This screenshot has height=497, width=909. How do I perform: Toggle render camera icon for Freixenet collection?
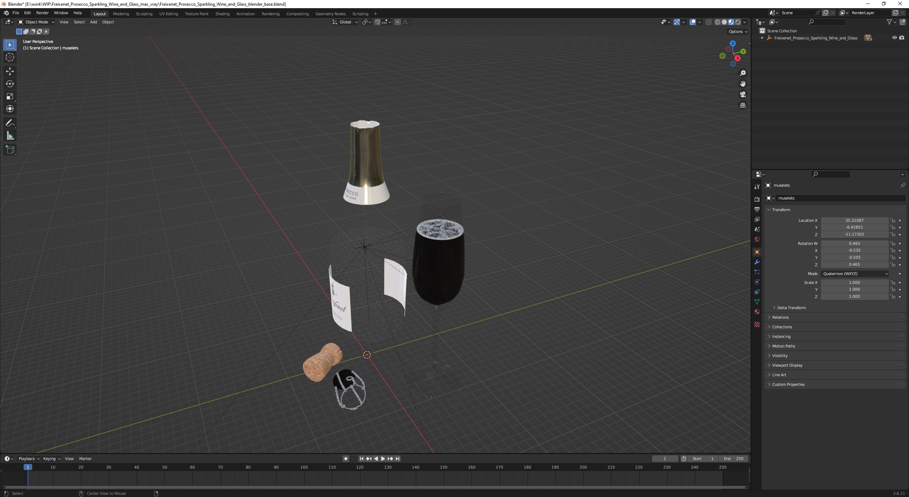tap(902, 38)
